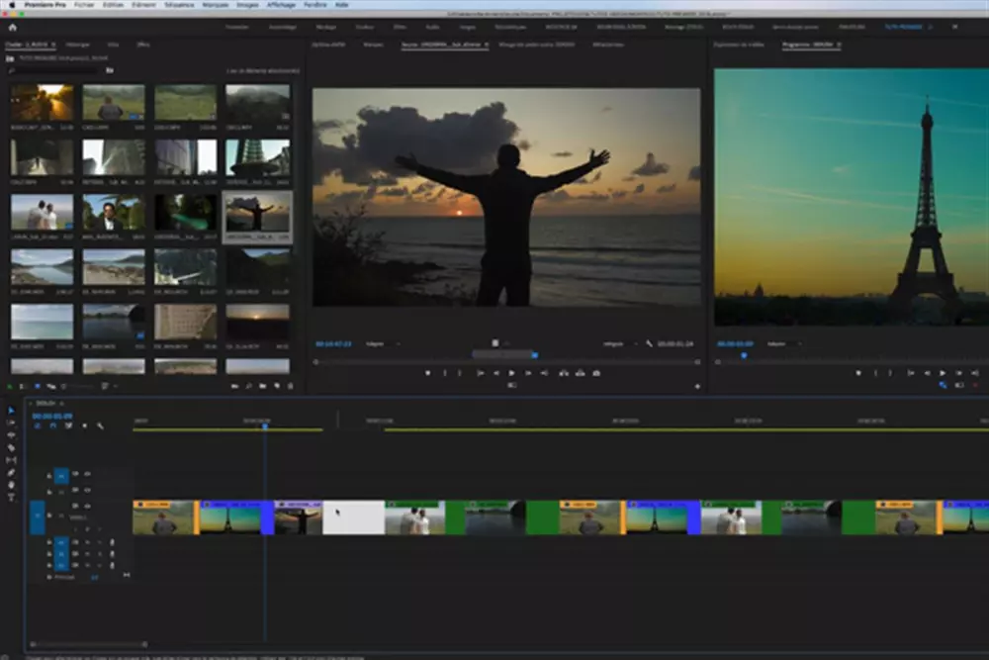Open timeline display settings wrench
Screen dimensions: 989x660
[x=100, y=426]
